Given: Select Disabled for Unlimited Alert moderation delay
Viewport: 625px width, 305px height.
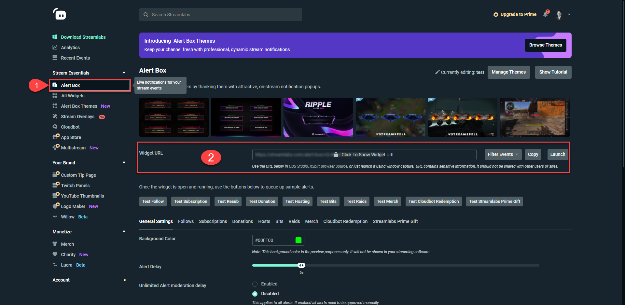Looking at the screenshot, I should pyautogui.click(x=255, y=294).
